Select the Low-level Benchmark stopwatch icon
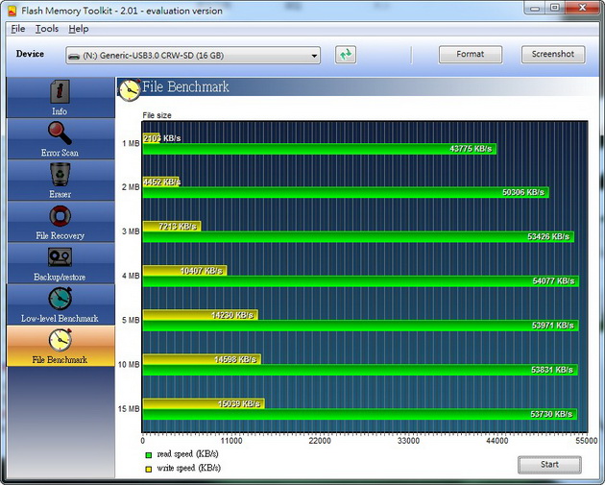Screen dimensions: 605x485 point(60,299)
